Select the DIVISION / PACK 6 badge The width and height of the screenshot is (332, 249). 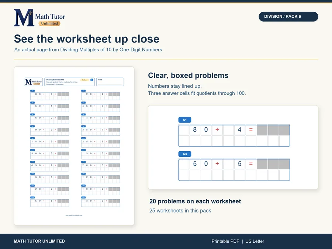[288, 17]
